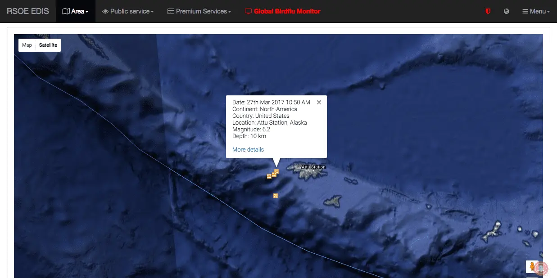Click the westernmost earthquake marker in cluster
The height and width of the screenshot is (278, 557).
coord(269,176)
